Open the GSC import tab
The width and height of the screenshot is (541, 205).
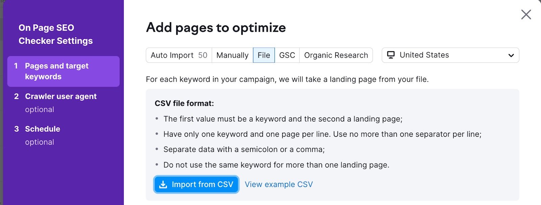[x=287, y=55]
